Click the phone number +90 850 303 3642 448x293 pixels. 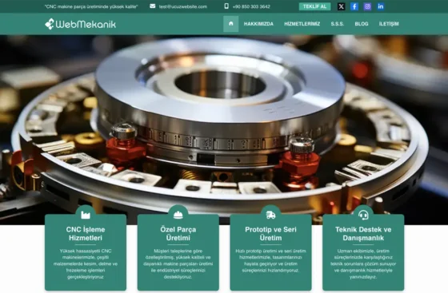[x=251, y=6]
